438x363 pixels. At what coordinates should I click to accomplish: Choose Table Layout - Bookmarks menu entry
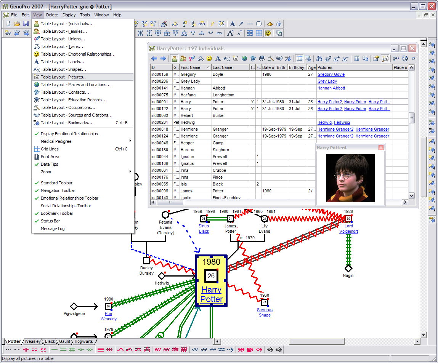pyautogui.click(x=83, y=123)
